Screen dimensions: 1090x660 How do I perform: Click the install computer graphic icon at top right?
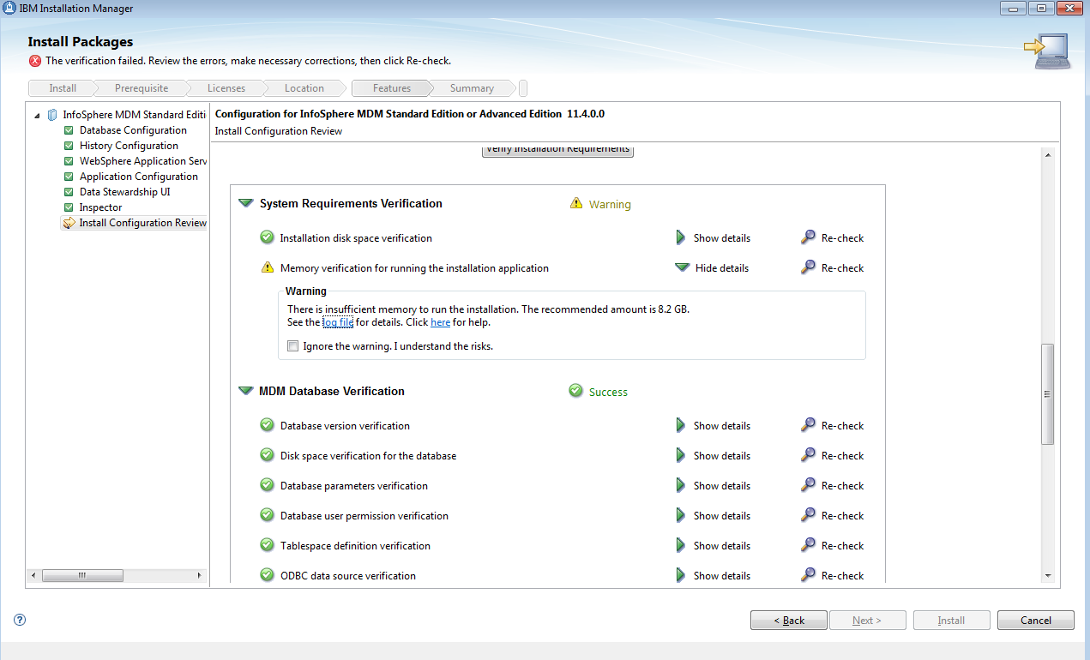click(x=1046, y=51)
